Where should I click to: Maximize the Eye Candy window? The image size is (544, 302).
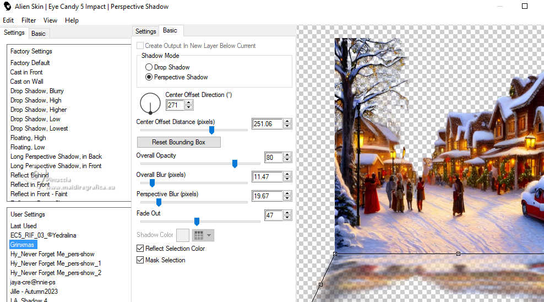(525, 6)
